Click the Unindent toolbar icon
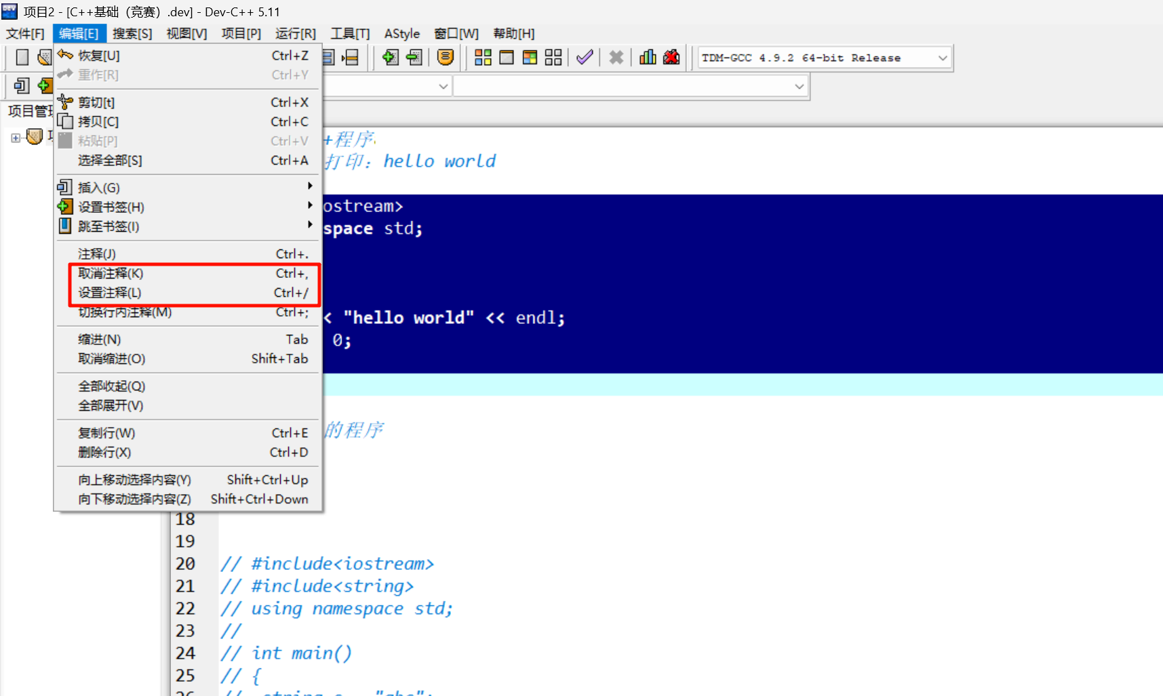Screen dimensions: 1163x696 (x=350, y=58)
